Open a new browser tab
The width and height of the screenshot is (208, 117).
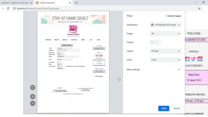click(76, 3)
